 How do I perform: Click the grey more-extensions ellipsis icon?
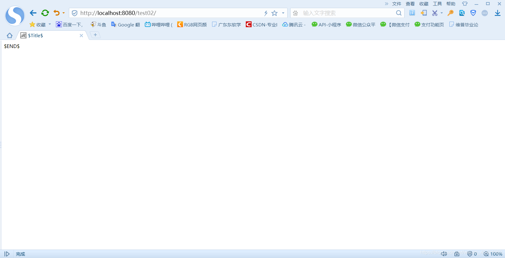click(x=485, y=13)
